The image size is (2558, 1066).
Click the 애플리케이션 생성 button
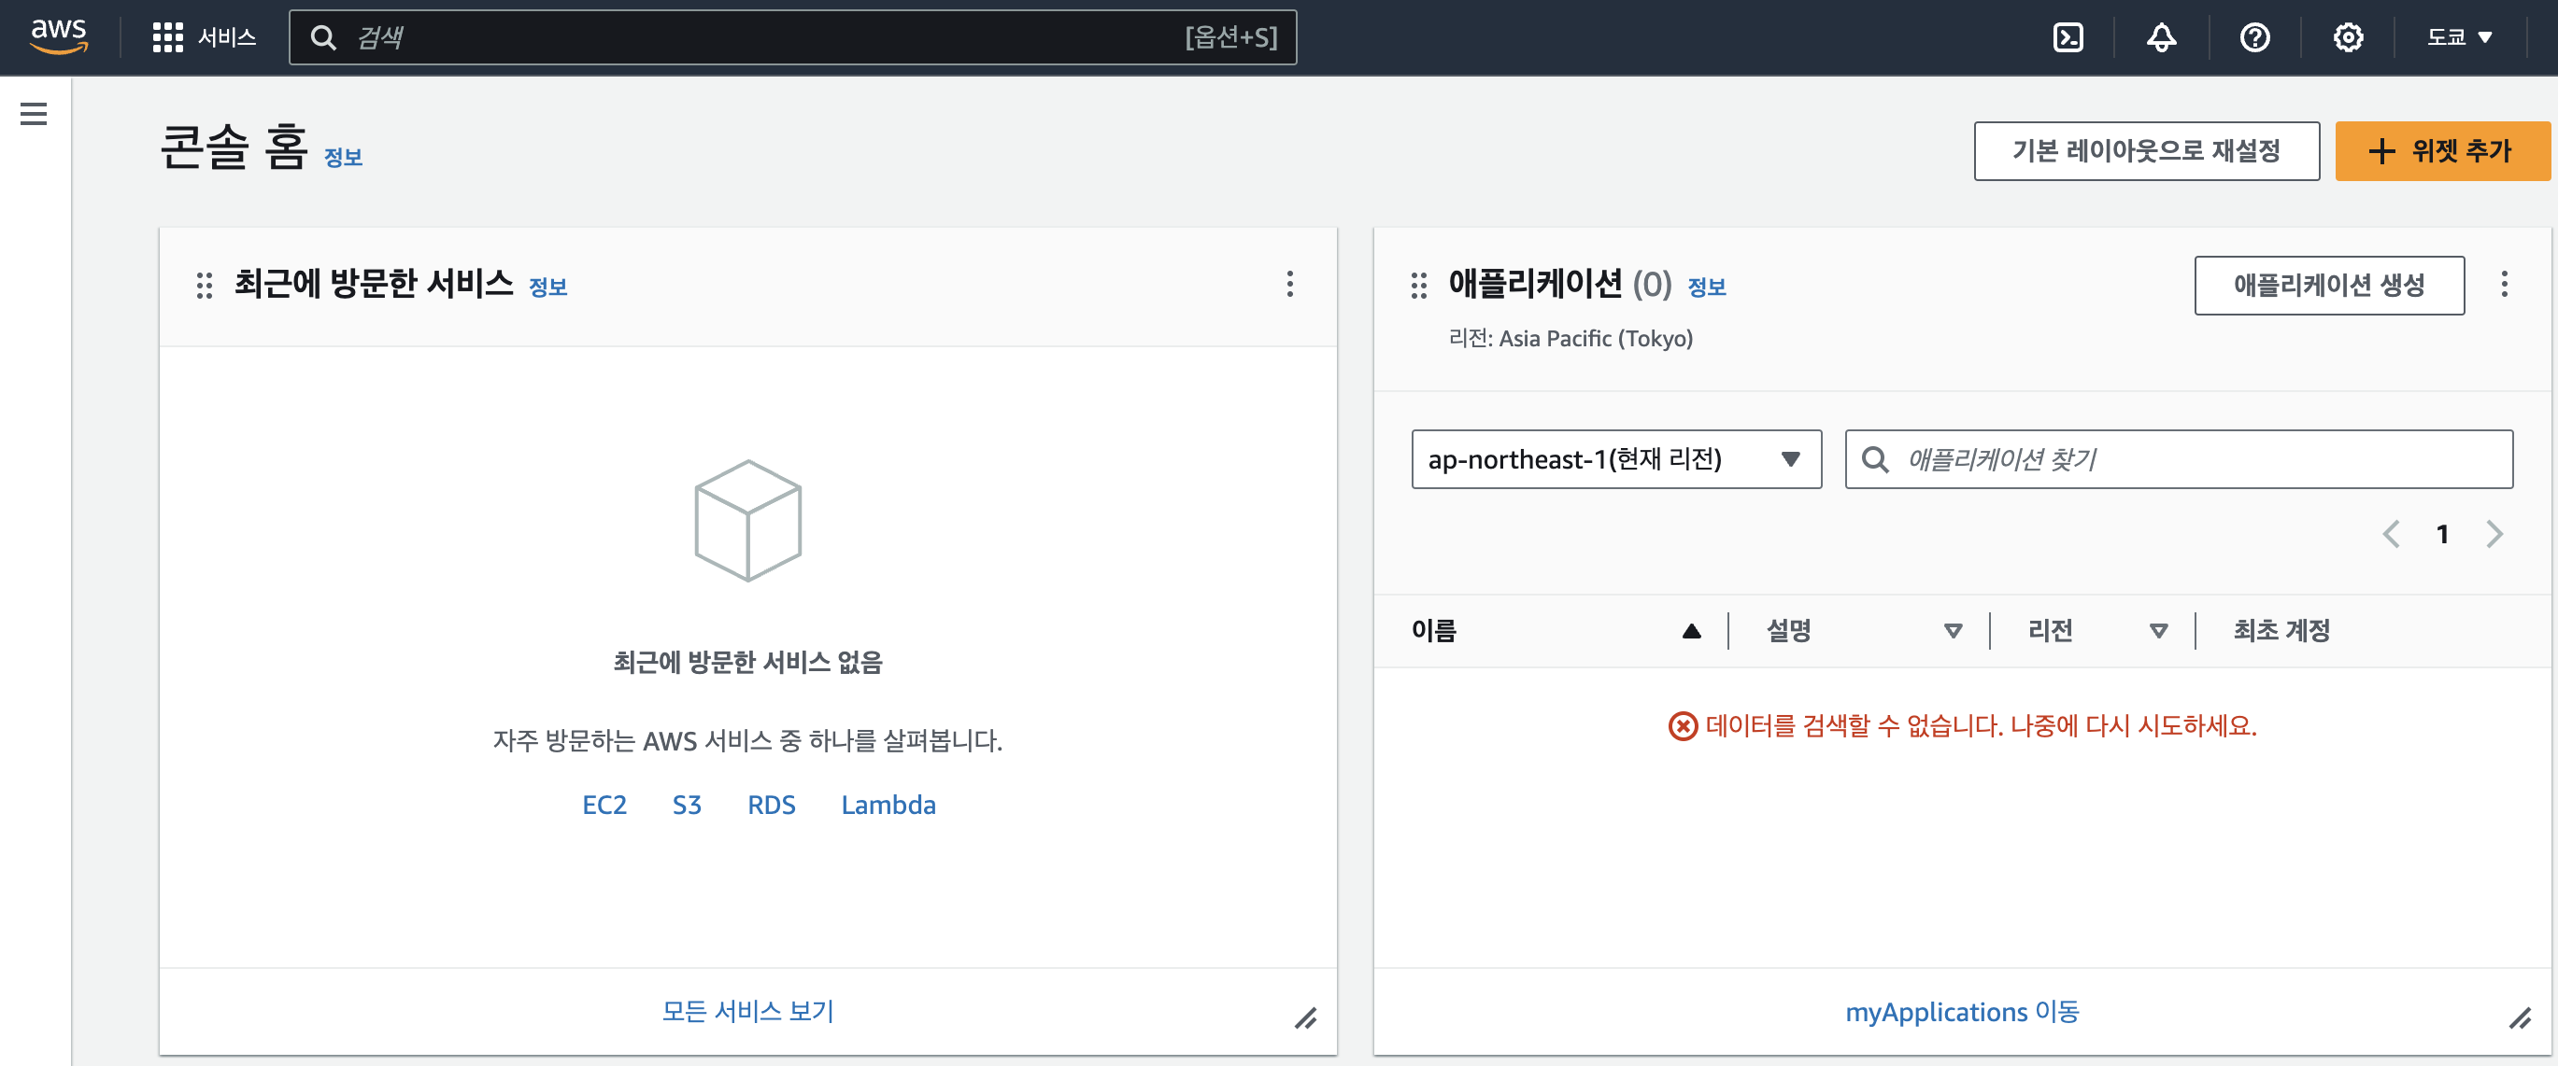2327,286
